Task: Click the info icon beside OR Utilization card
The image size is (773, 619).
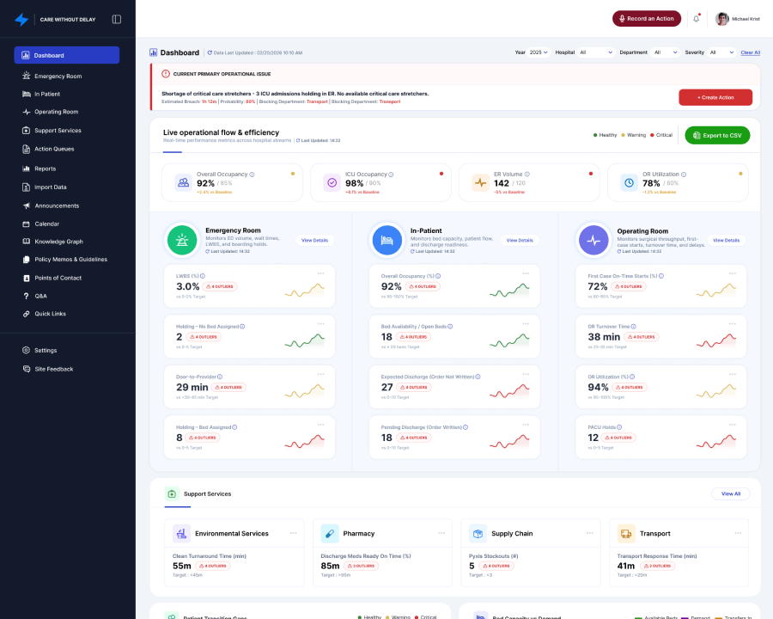Action: pyautogui.click(x=684, y=175)
